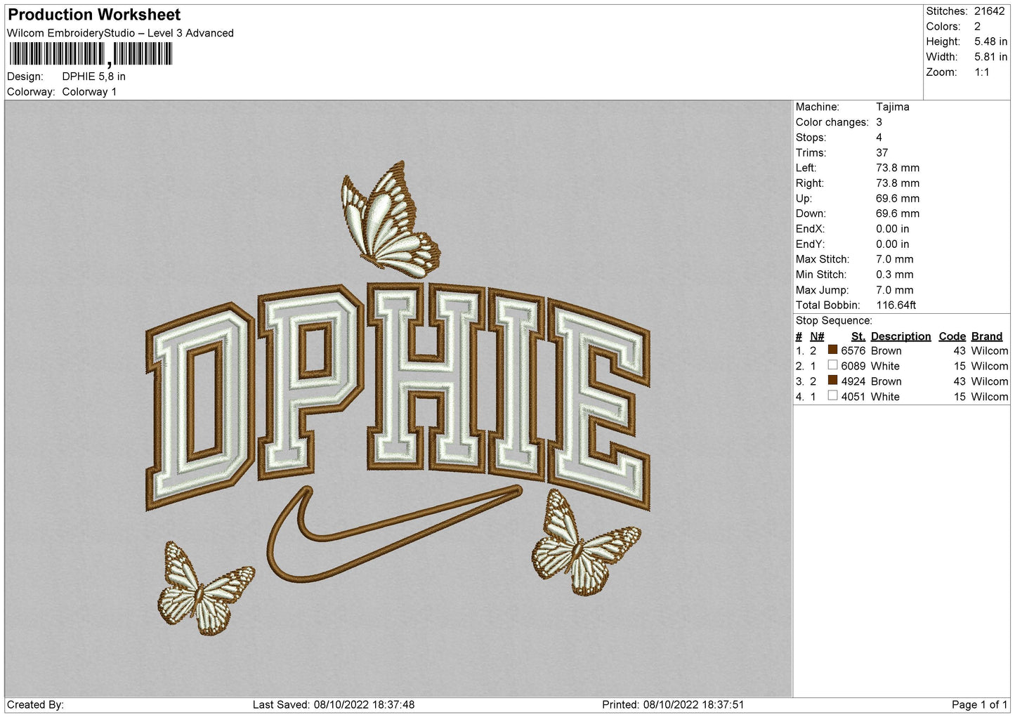Click the bottom-left butterfly in the design
1015x717 pixels.
(x=204, y=588)
